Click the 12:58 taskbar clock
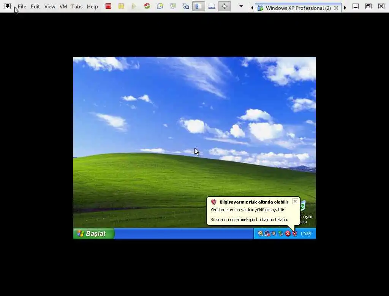 [305, 234]
